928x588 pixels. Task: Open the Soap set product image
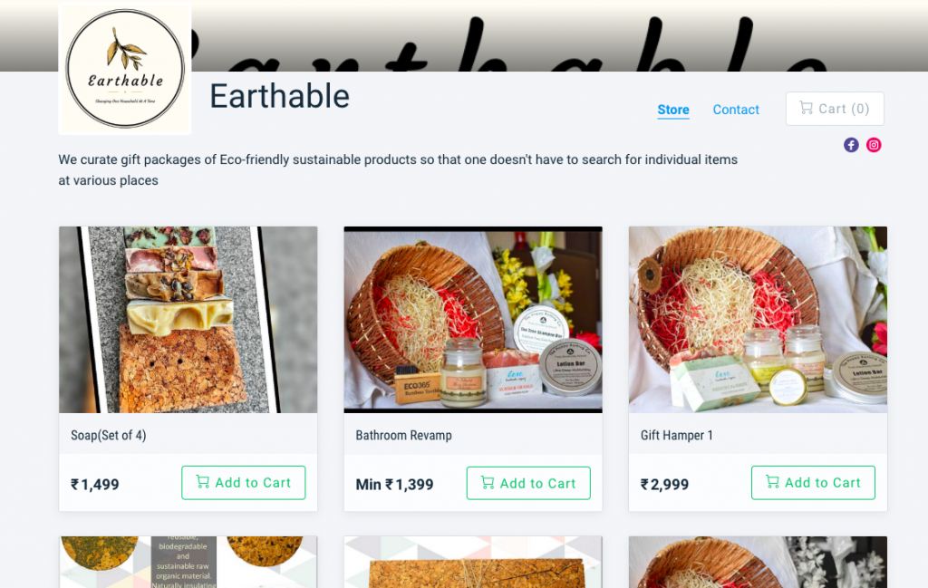[188, 320]
